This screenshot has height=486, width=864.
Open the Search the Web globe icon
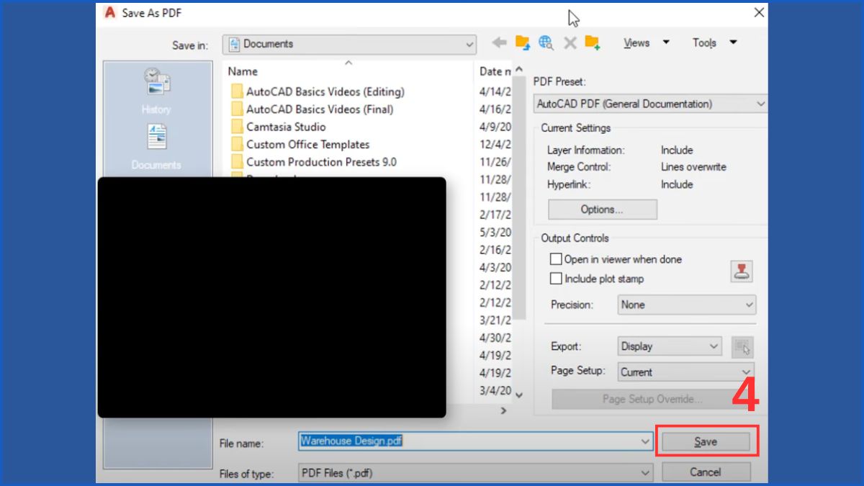click(x=546, y=43)
